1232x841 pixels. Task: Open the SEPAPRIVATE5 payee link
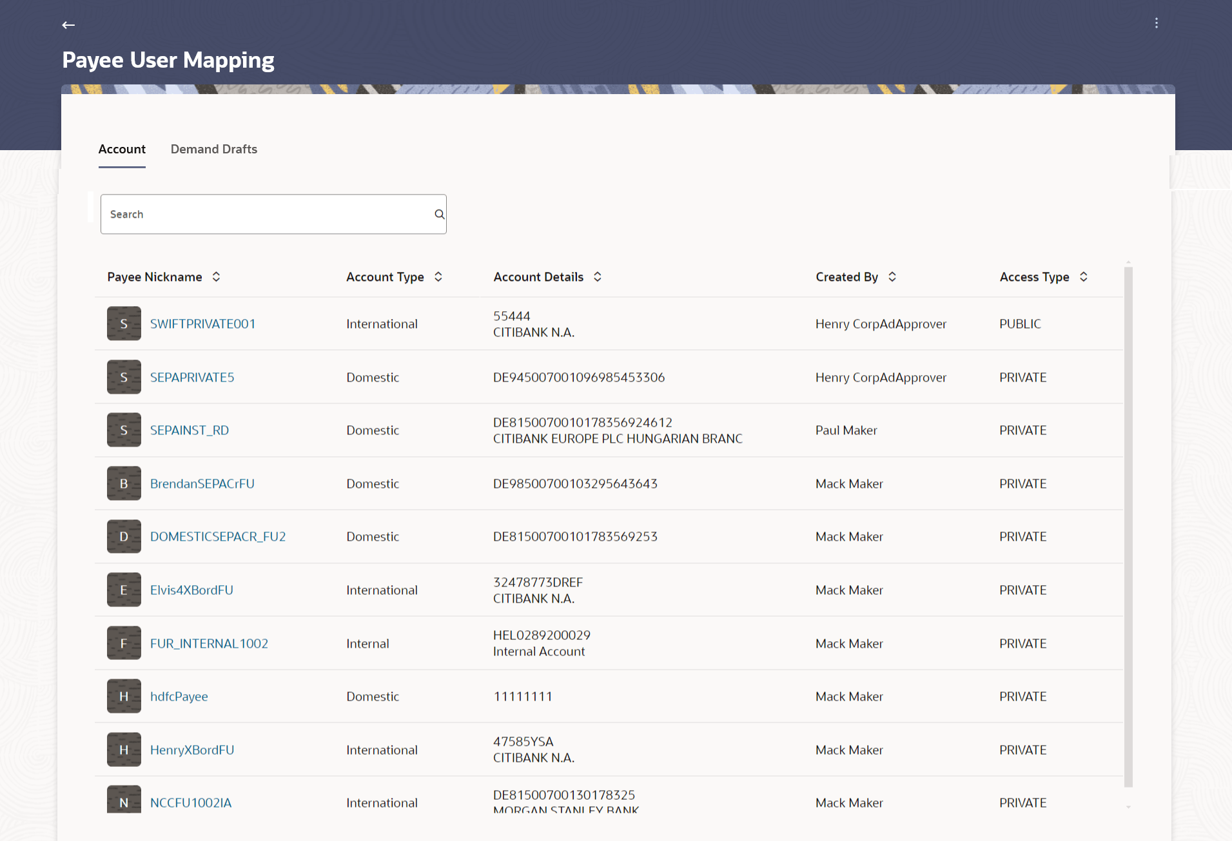[192, 377]
